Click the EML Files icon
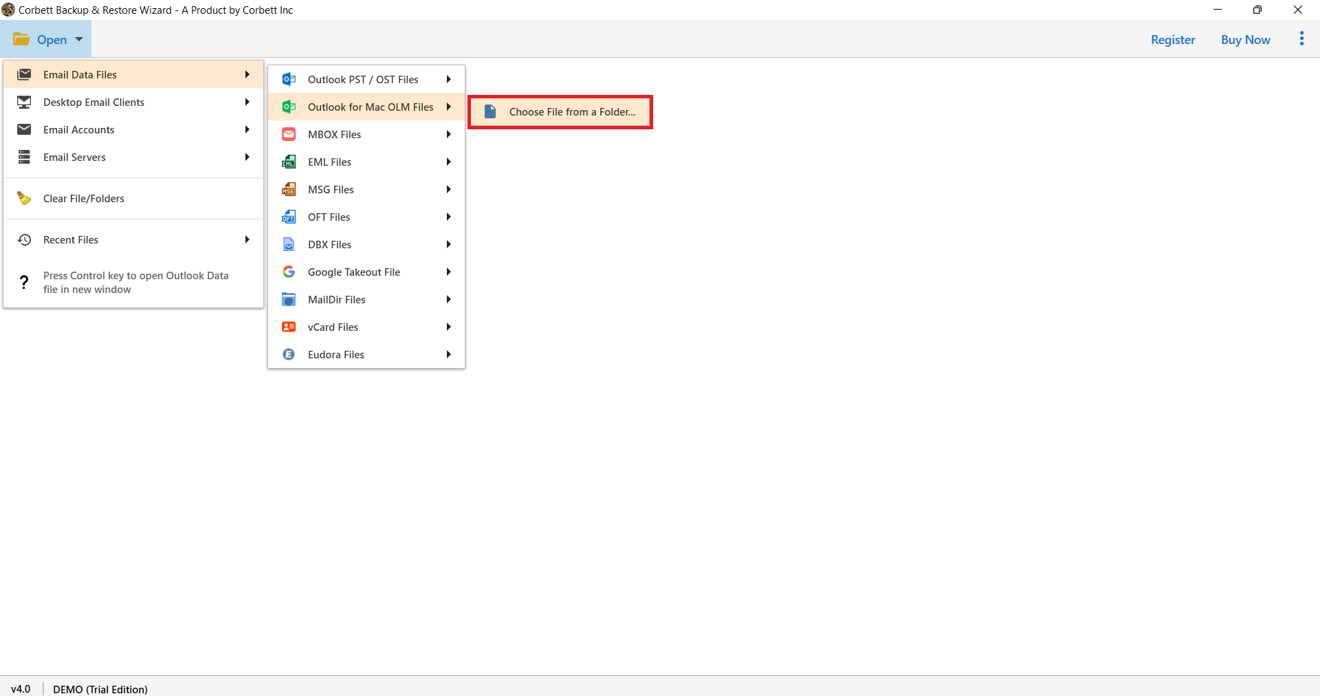This screenshot has width=1320, height=696. pyautogui.click(x=289, y=162)
